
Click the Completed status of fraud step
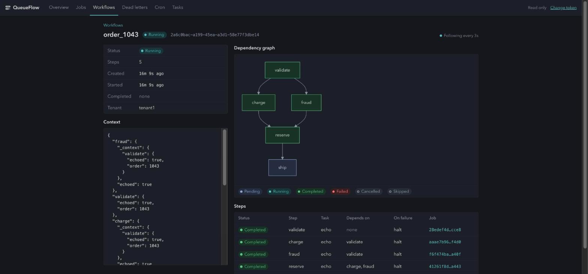pyautogui.click(x=253, y=254)
